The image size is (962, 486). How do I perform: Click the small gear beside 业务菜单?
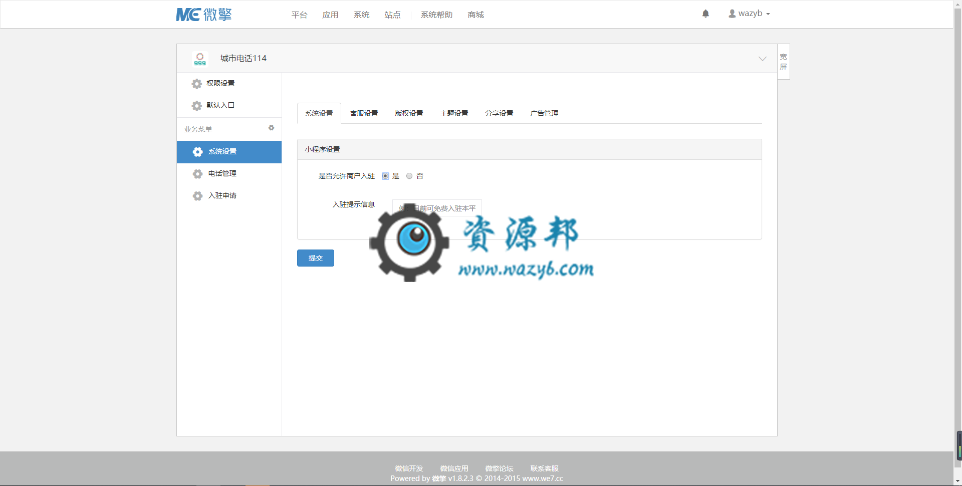click(271, 128)
